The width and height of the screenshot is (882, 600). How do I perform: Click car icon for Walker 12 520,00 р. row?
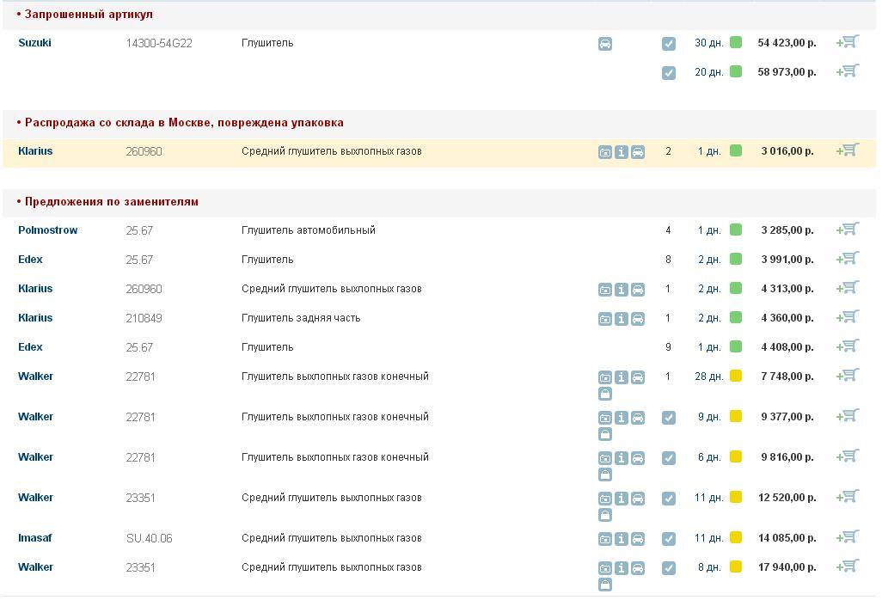pos(638,499)
